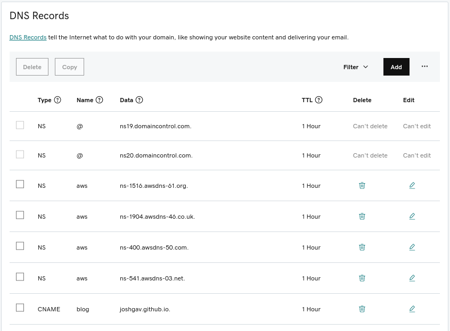Delete the ns-1516.awsdns-61.org record via trash icon
450x331 pixels.
point(362,186)
